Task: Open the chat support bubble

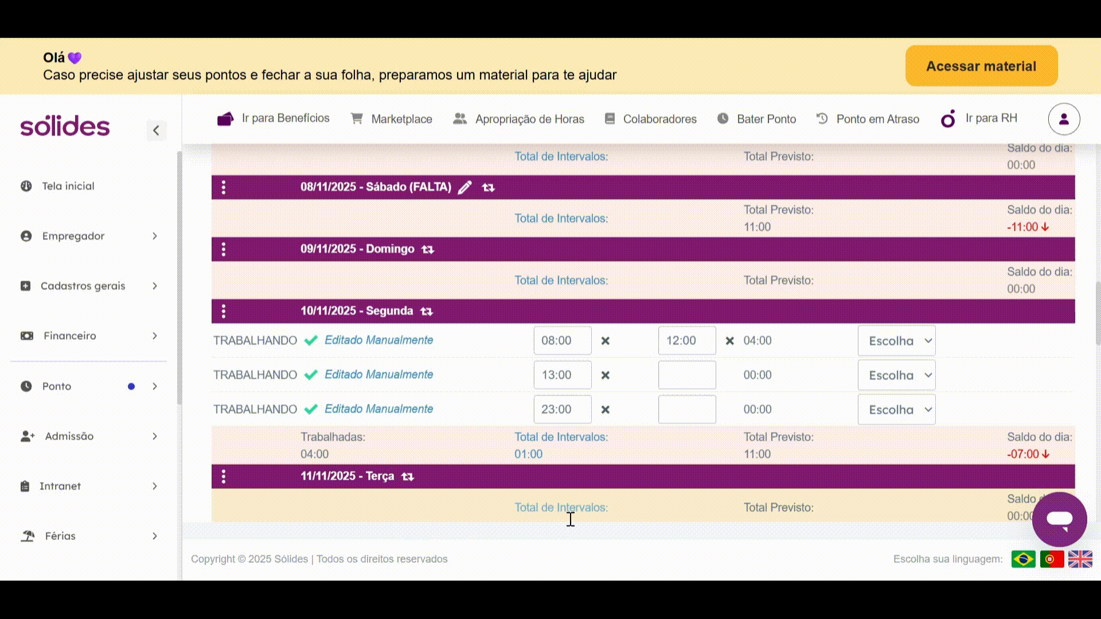Action: (x=1059, y=519)
